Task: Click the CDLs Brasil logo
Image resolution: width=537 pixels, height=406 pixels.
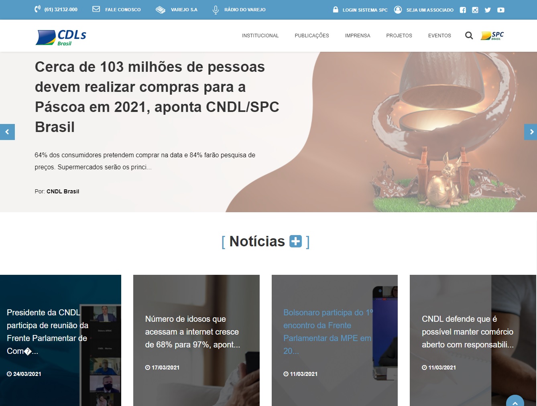Action: pyautogui.click(x=61, y=38)
